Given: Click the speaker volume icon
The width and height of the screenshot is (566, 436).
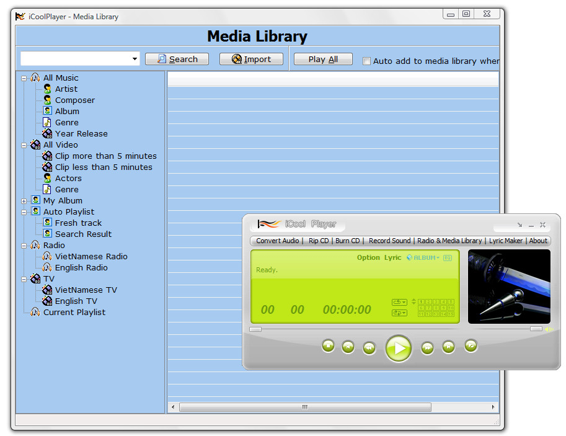Looking at the screenshot, I should tap(549, 329).
